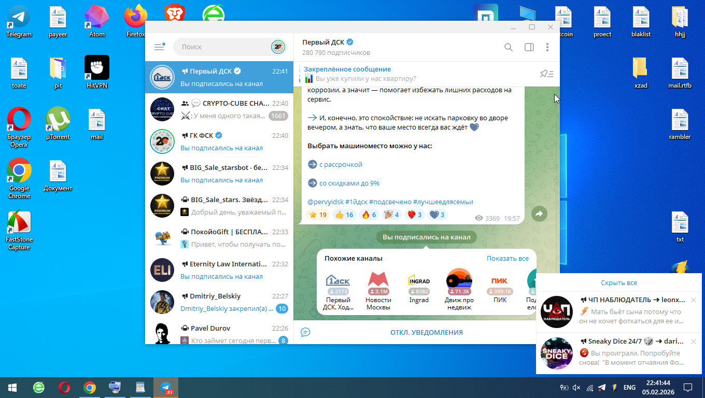Viewport: 705px width, 398px height.
Task: Open the ПИК similar channel
Action: 500,286
